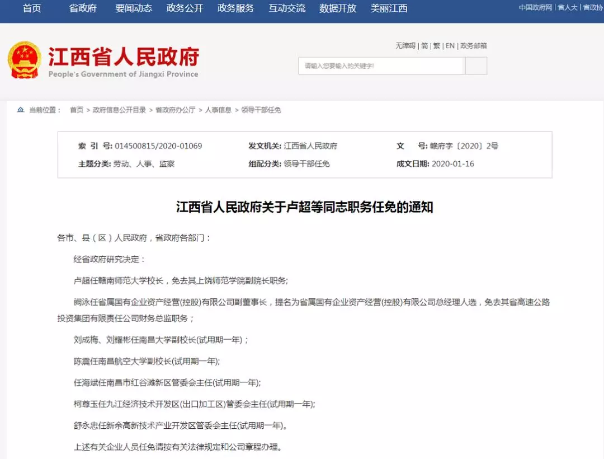
Task: Open the 首页 navigation item
Action: (x=32, y=10)
